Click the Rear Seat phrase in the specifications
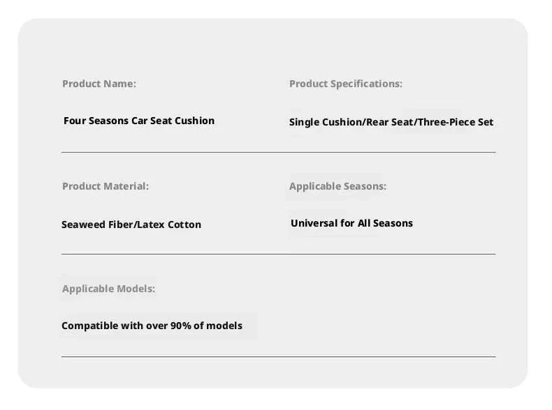Viewport: 552px width, 410px height. (x=390, y=122)
